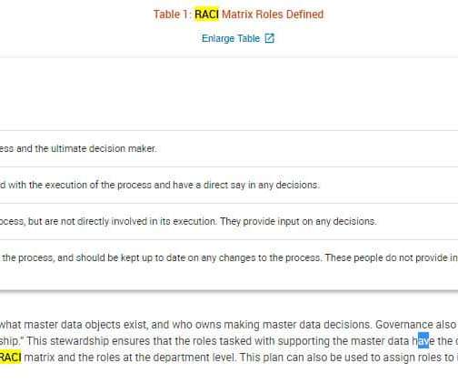Select the row 'not directly involved in its execution'
Screen dimensions: 458x383
229,221
